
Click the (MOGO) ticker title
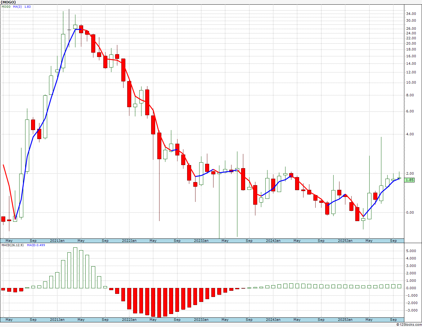click(x=8, y=2)
